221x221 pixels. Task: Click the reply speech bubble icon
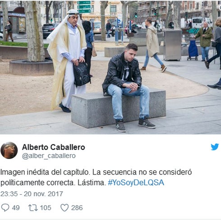click(5, 207)
